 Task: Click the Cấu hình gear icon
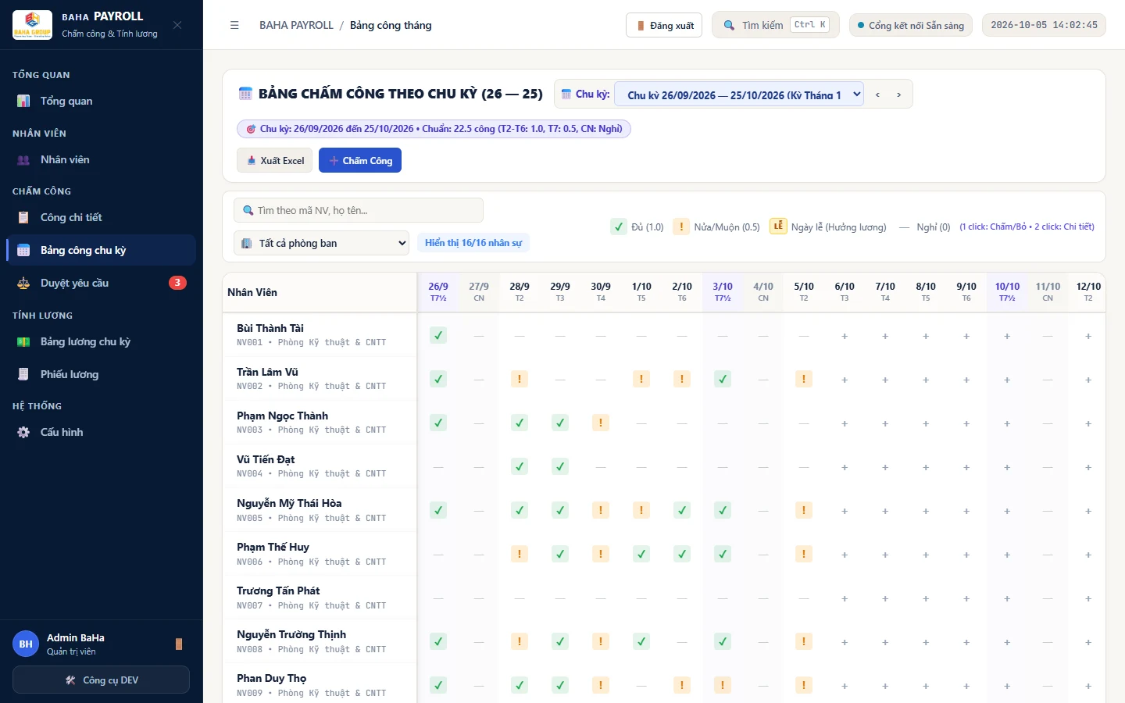[x=23, y=432]
